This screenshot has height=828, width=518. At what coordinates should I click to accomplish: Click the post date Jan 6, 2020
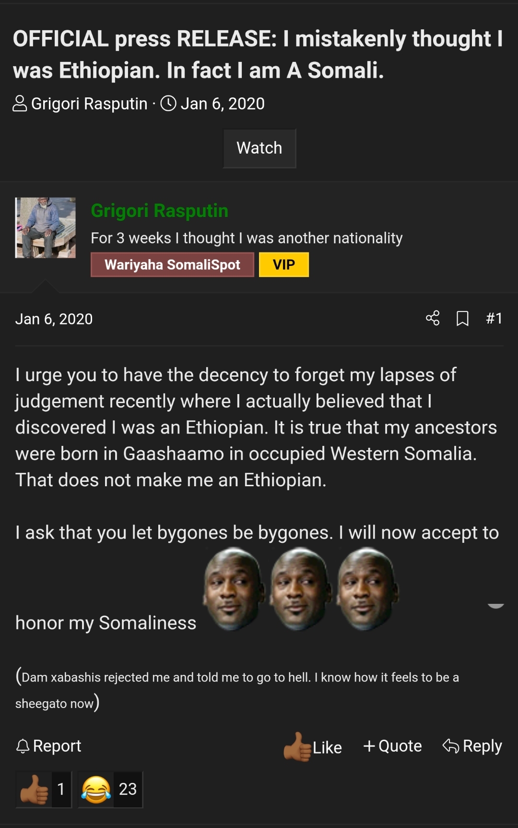coord(54,319)
